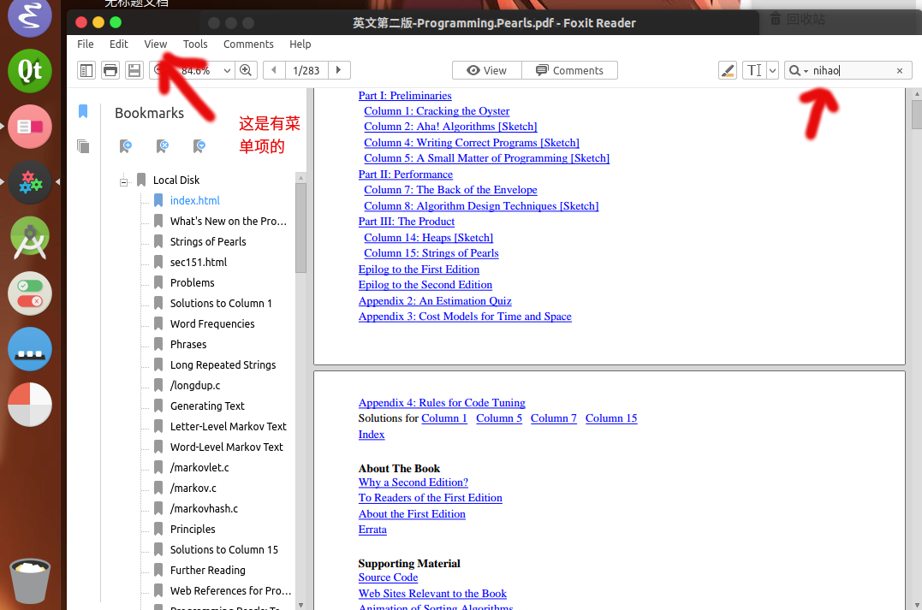Switch to Comments mode button
The width and height of the screenshot is (922, 610).
point(570,70)
